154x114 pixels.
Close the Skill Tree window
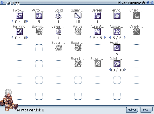click(152, 3)
